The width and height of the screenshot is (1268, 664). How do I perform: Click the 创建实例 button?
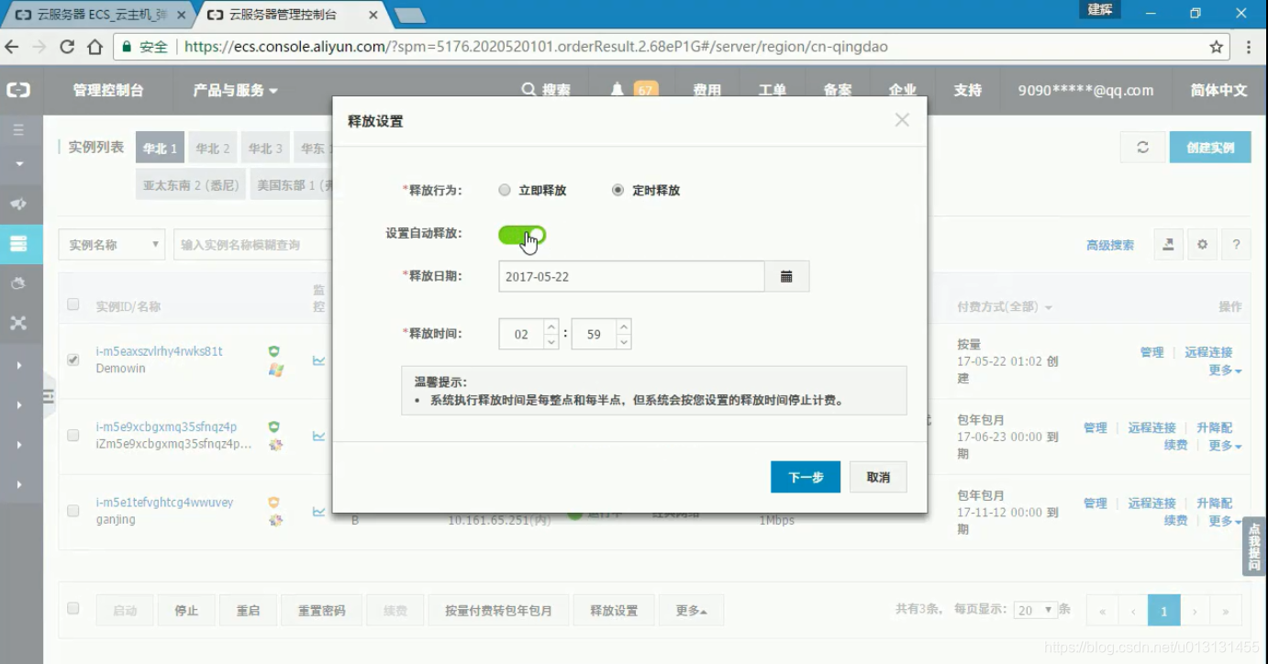point(1210,147)
